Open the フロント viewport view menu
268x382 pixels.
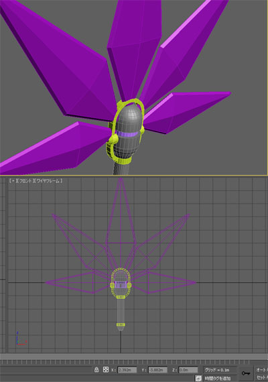[x=25, y=181]
